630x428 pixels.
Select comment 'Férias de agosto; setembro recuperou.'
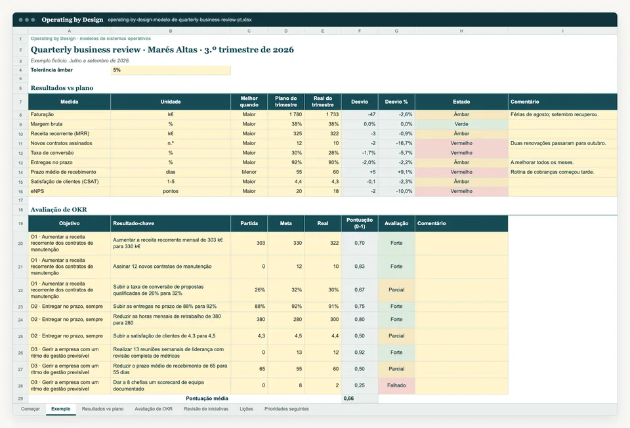coord(562,114)
